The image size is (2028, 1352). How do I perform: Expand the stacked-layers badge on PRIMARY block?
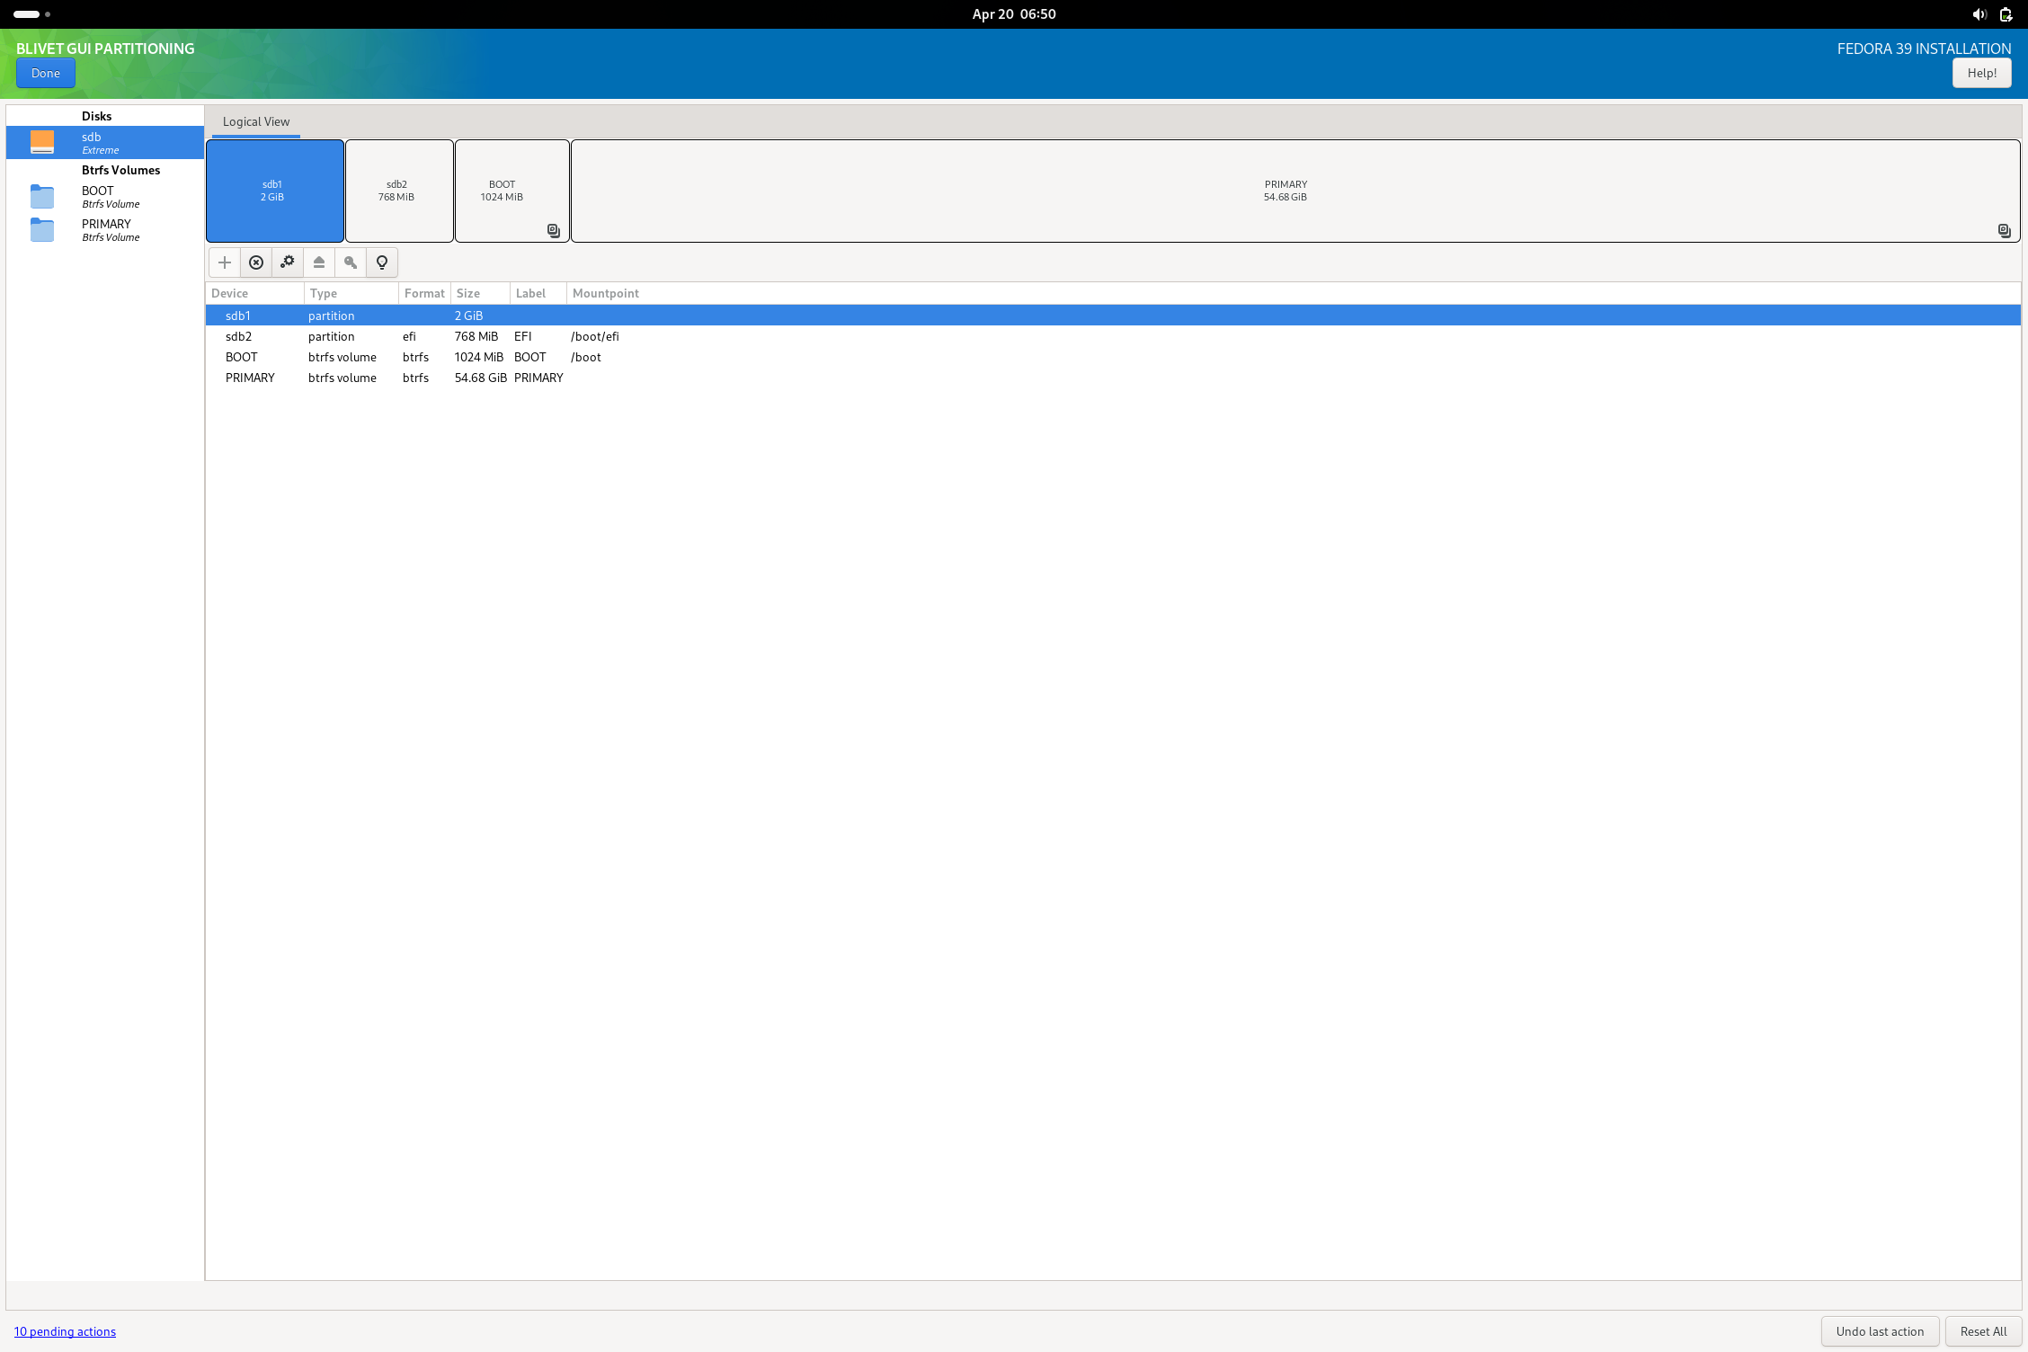[2004, 231]
